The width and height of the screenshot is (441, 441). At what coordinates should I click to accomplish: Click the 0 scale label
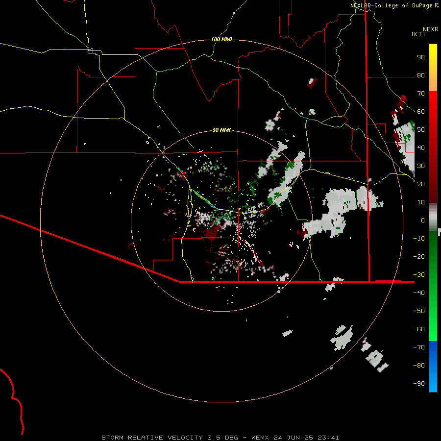[423, 220]
